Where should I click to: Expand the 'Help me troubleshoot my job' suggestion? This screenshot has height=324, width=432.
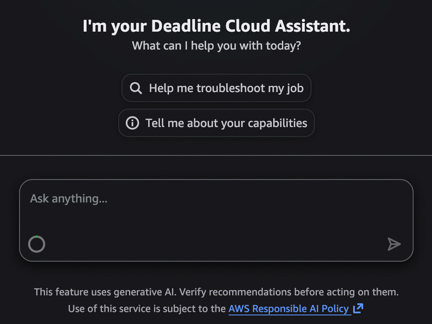tap(216, 88)
